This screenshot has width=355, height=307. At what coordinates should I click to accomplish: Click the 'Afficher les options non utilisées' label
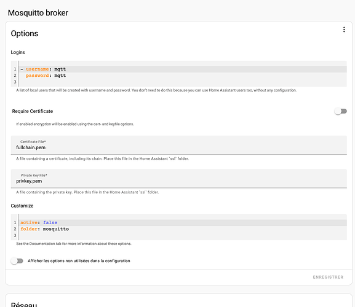click(79, 261)
